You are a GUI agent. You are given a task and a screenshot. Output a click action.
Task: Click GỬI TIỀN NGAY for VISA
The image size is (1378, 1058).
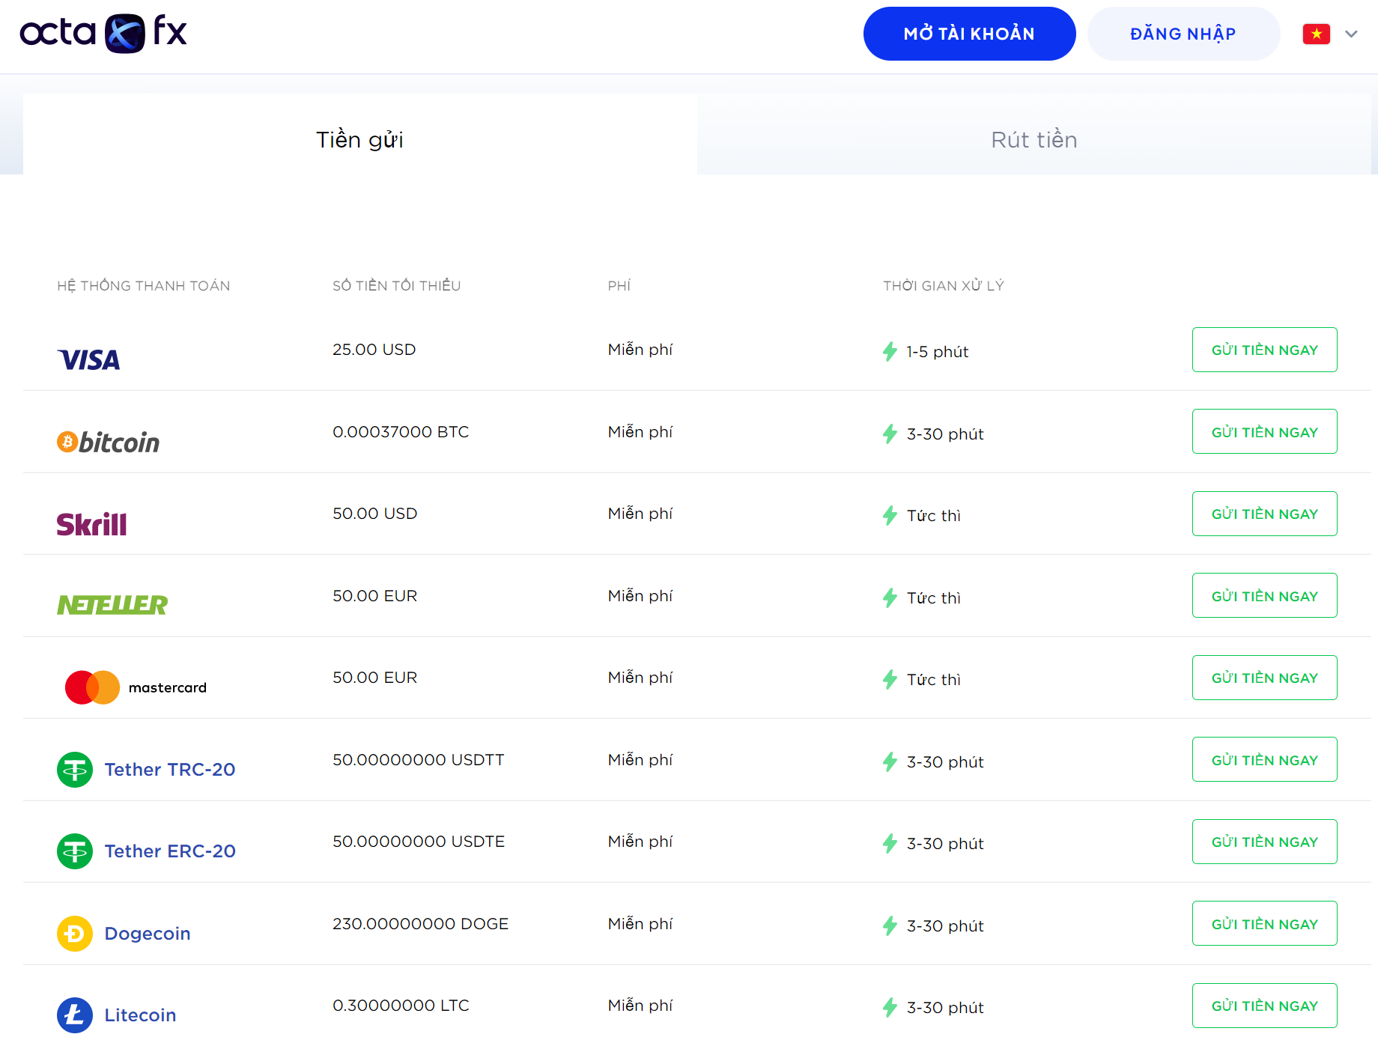[1264, 350]
